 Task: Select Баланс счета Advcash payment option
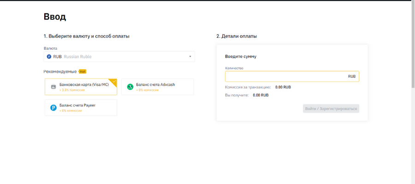(x=158, y=87)
